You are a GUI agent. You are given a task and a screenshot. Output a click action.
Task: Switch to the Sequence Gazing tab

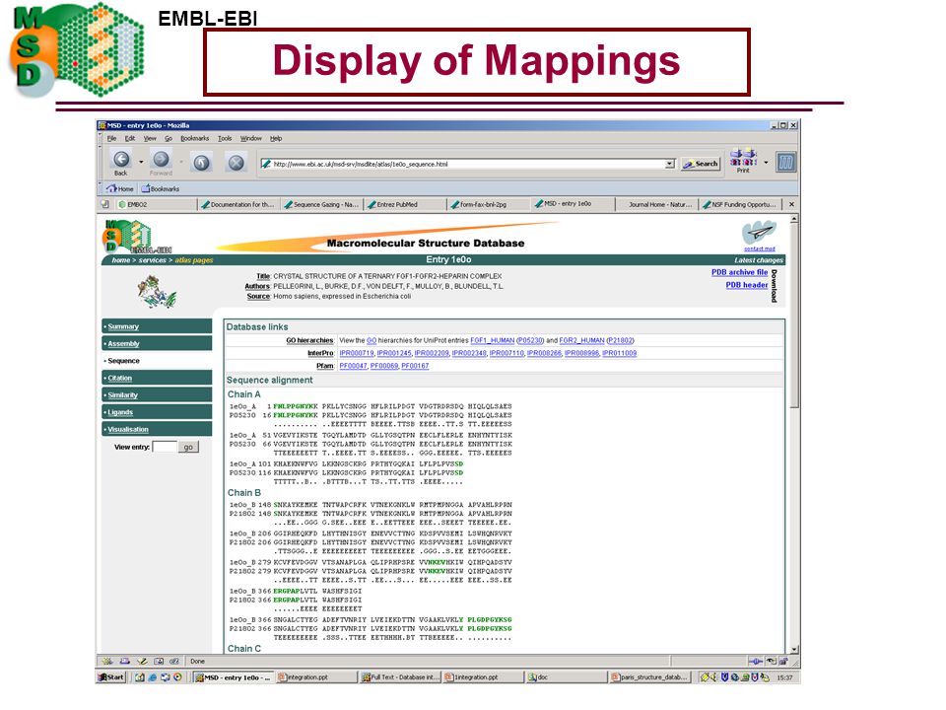[x=321, y=205]
